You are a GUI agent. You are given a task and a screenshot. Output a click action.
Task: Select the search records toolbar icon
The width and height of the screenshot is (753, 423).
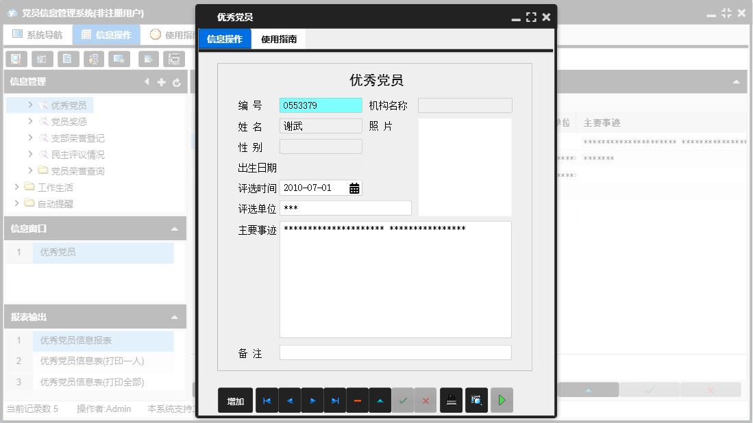pyautogui.click(x=16, y=59)
